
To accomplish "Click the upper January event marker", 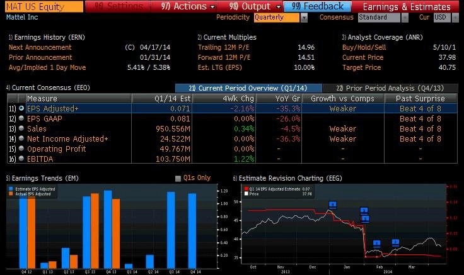I will pos(364,211).
